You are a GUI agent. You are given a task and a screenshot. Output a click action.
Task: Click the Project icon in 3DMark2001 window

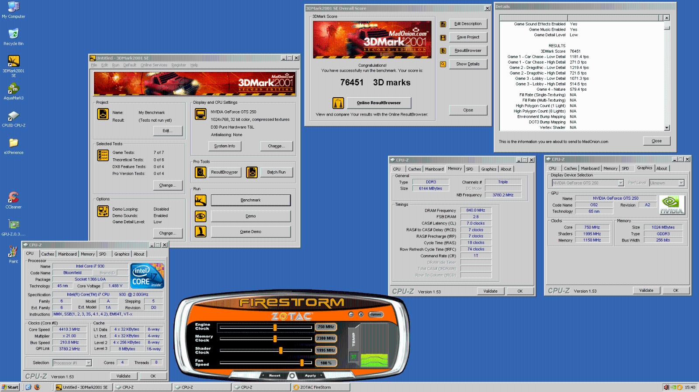click(x=103, y=114)
